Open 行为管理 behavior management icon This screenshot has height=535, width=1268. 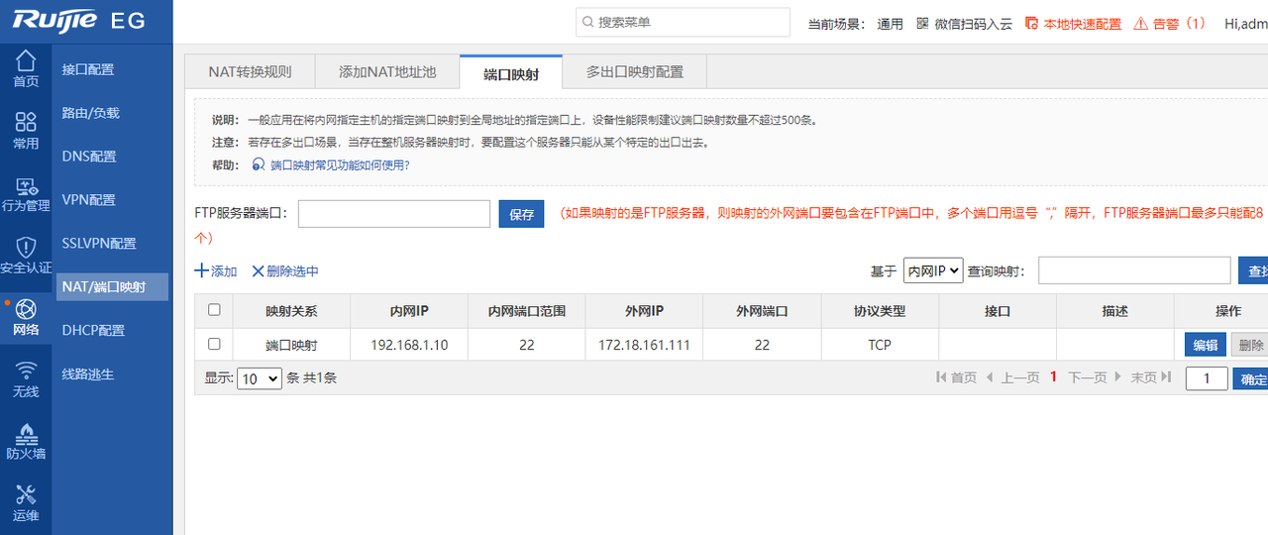pos(26,187)
